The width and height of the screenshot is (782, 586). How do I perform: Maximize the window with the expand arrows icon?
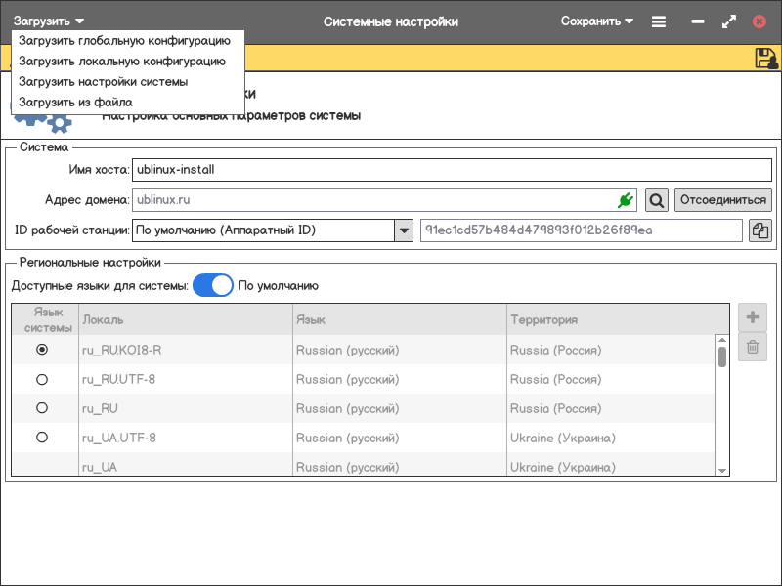click(728, 21)
